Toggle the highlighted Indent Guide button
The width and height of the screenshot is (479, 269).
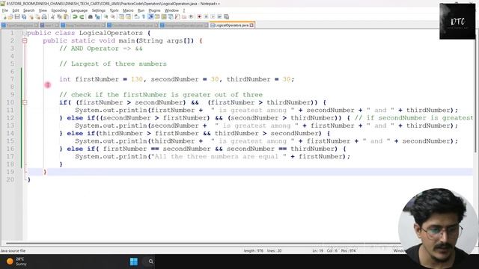pos(150,16)
